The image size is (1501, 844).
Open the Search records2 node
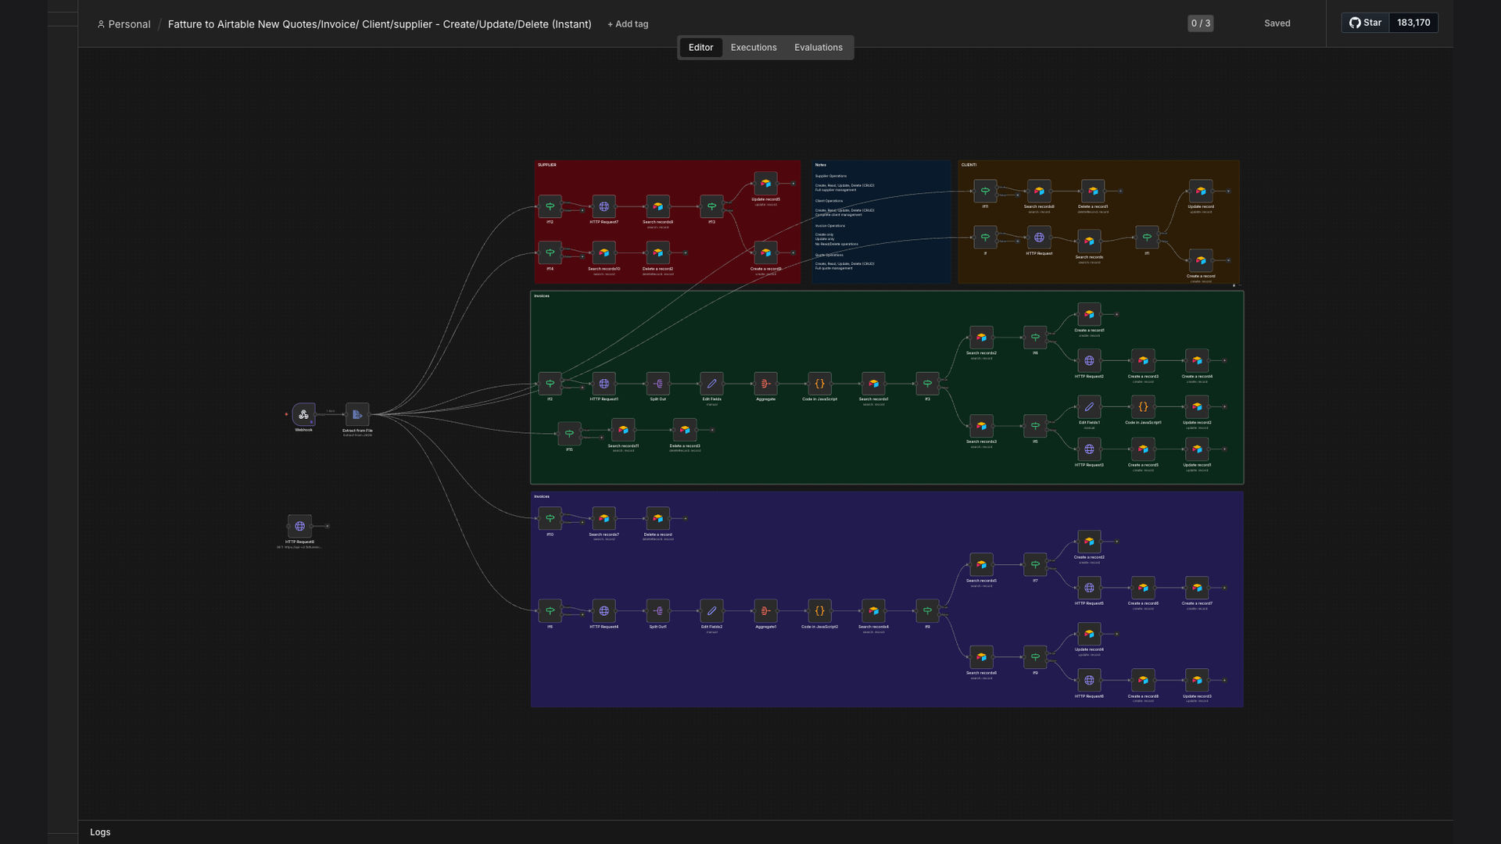(x=981, y=338)
